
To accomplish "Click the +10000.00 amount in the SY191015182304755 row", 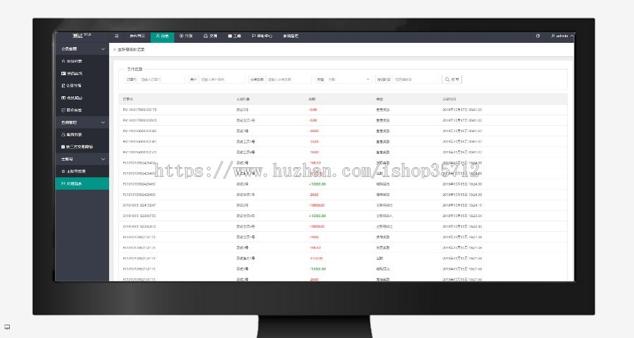I will 318,216.
